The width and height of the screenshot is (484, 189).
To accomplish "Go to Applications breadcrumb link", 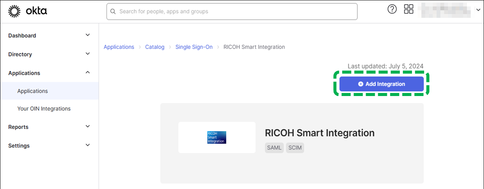I will pos(119,47).
